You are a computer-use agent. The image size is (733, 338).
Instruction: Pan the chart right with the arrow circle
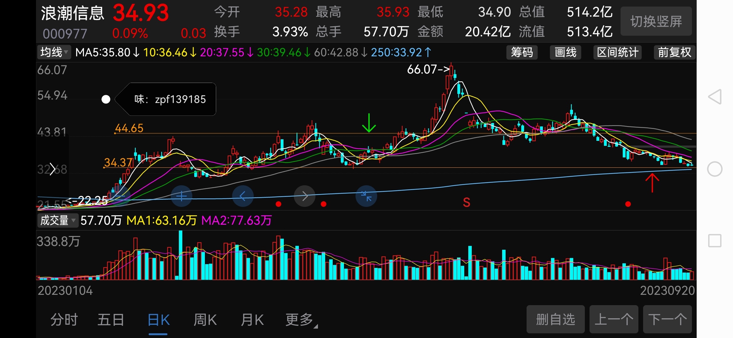tap(304, 196)
